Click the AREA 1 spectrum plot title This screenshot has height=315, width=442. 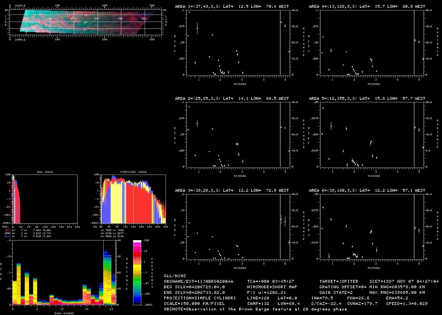pyautogui.click(x=232, y=6)
